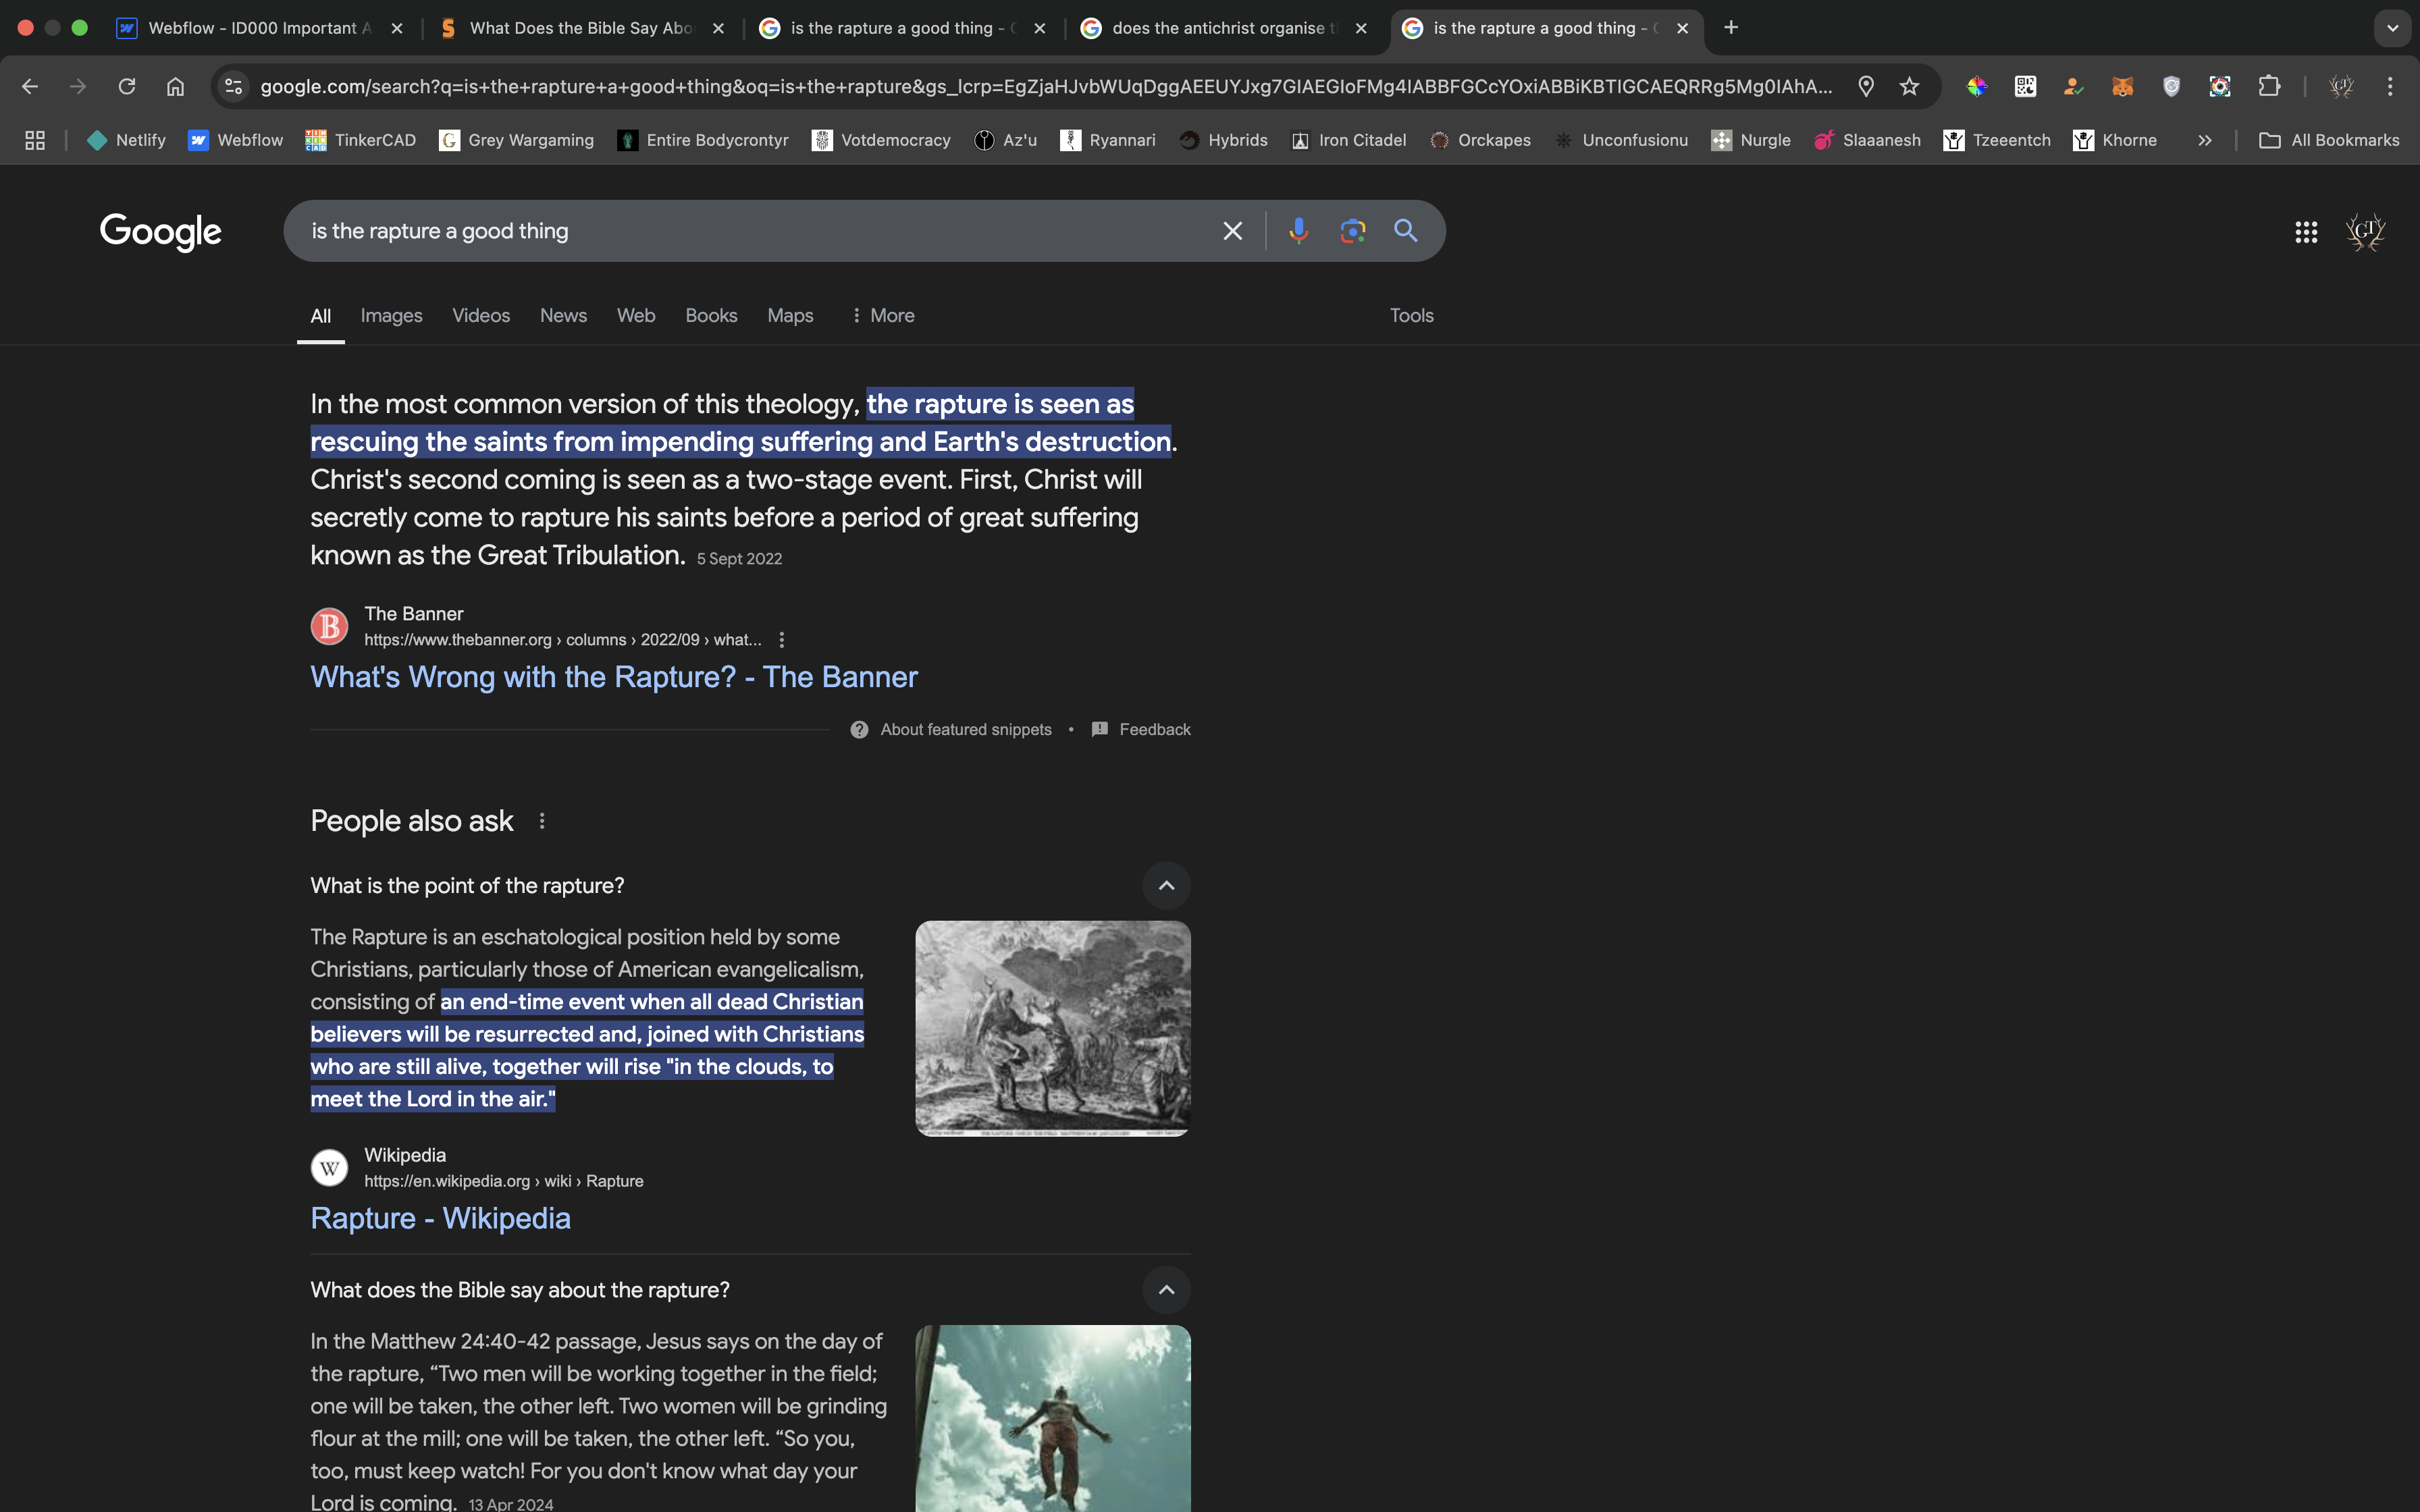Switch to the Images results tab

click(x=391, y=315)
